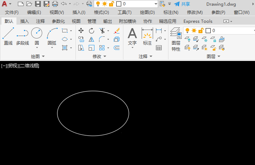Viewport: 255px width, 165px height.
Task: Open the 绘图(D) menu
Action: click(x=147, y=12)
